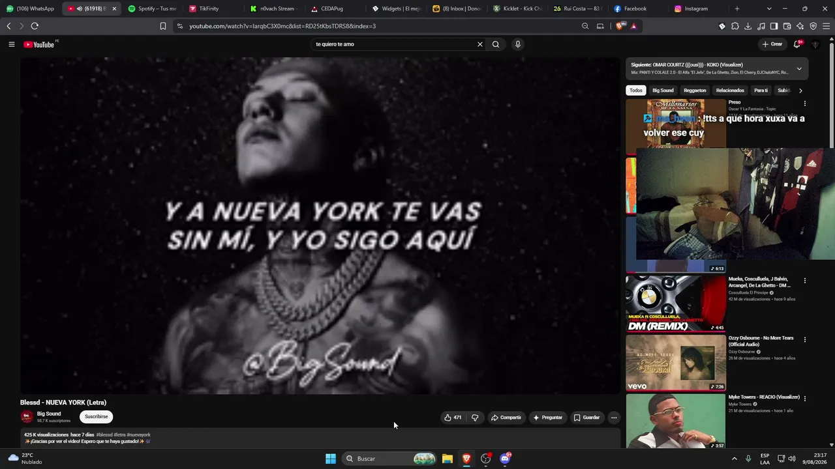Viewport: 835px width, 469px height.
Task: Select the Para ti filter chip
Action: click(x=761, y=91)
